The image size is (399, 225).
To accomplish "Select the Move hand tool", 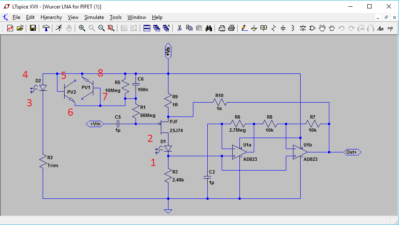I will (322, 28).
